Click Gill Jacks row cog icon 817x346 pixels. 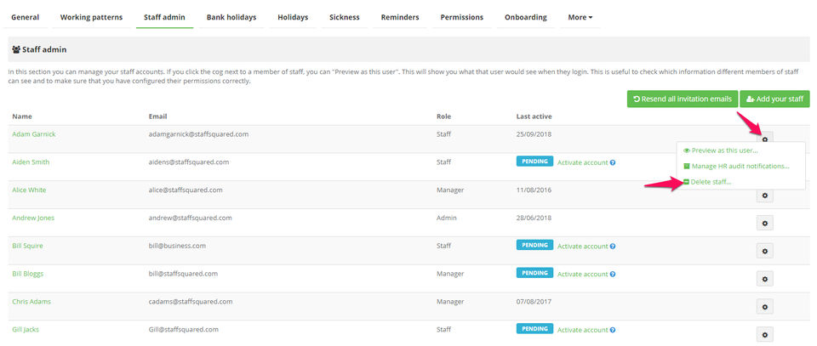coord(765,334)
